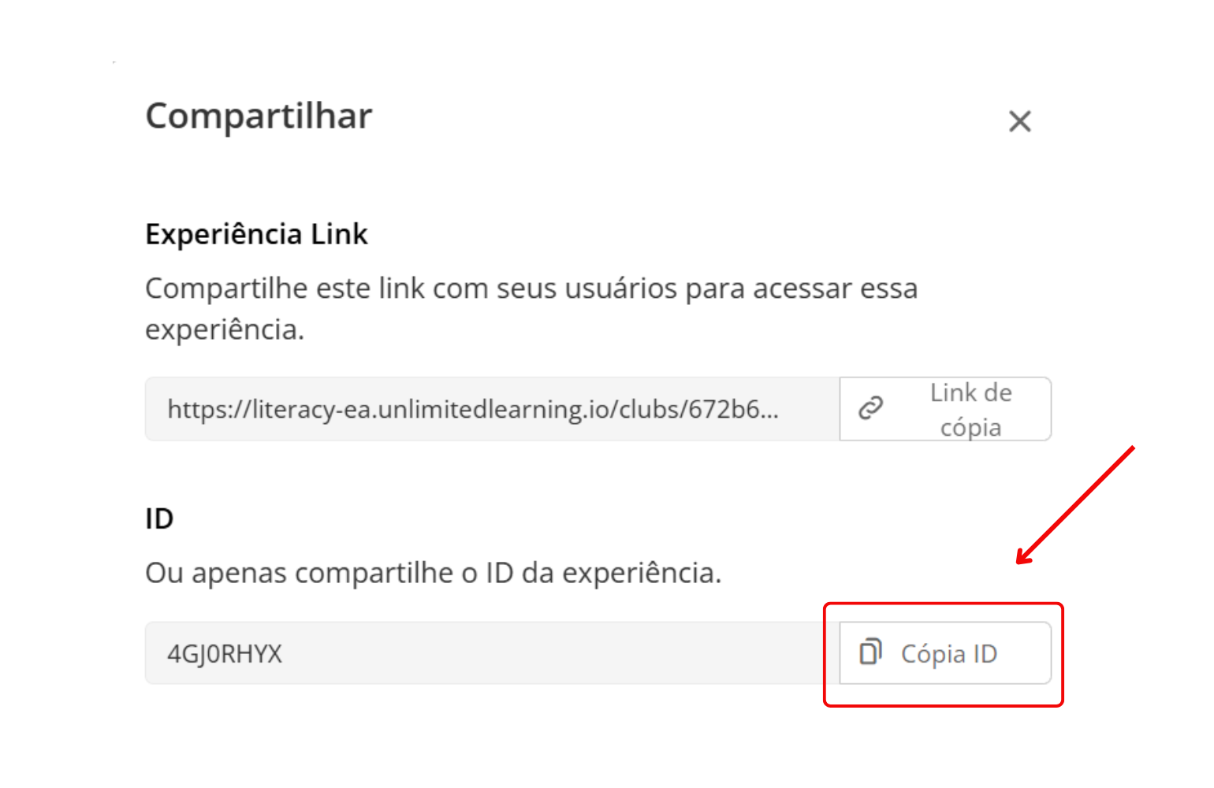Click the chain link icon

click(871, 408)
